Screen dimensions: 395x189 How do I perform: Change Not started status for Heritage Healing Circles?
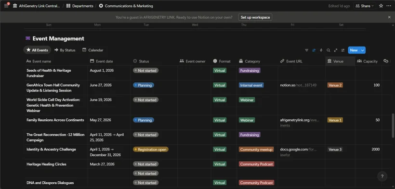point(145,164)
